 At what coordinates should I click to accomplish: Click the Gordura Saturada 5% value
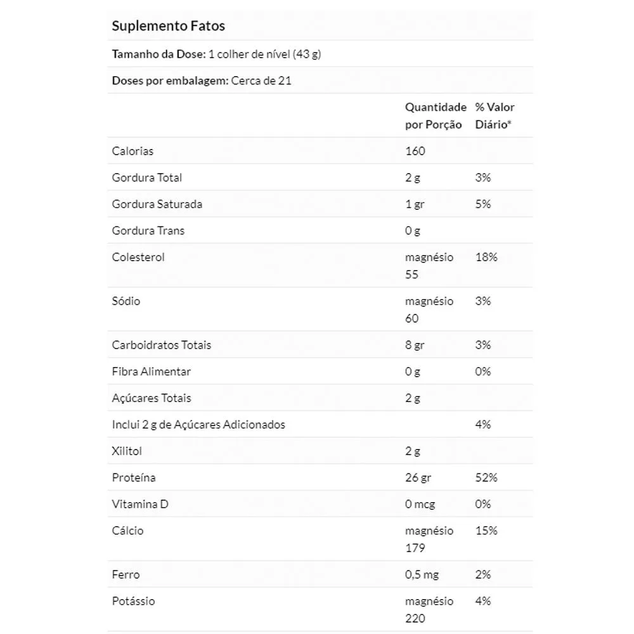point(482,204)
